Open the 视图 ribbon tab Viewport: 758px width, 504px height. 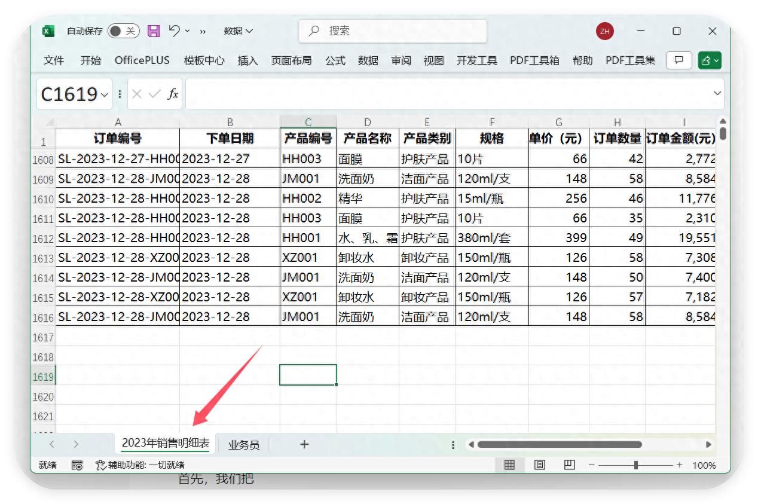coord(434,60)
